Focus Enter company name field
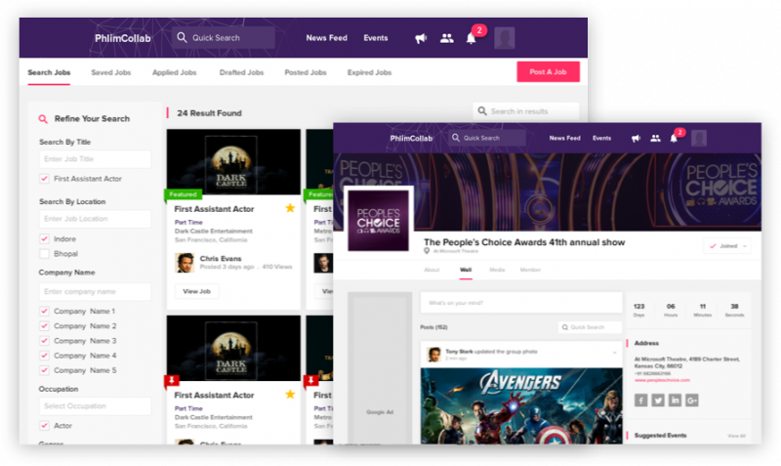The image size is (781, 466). 95,291
